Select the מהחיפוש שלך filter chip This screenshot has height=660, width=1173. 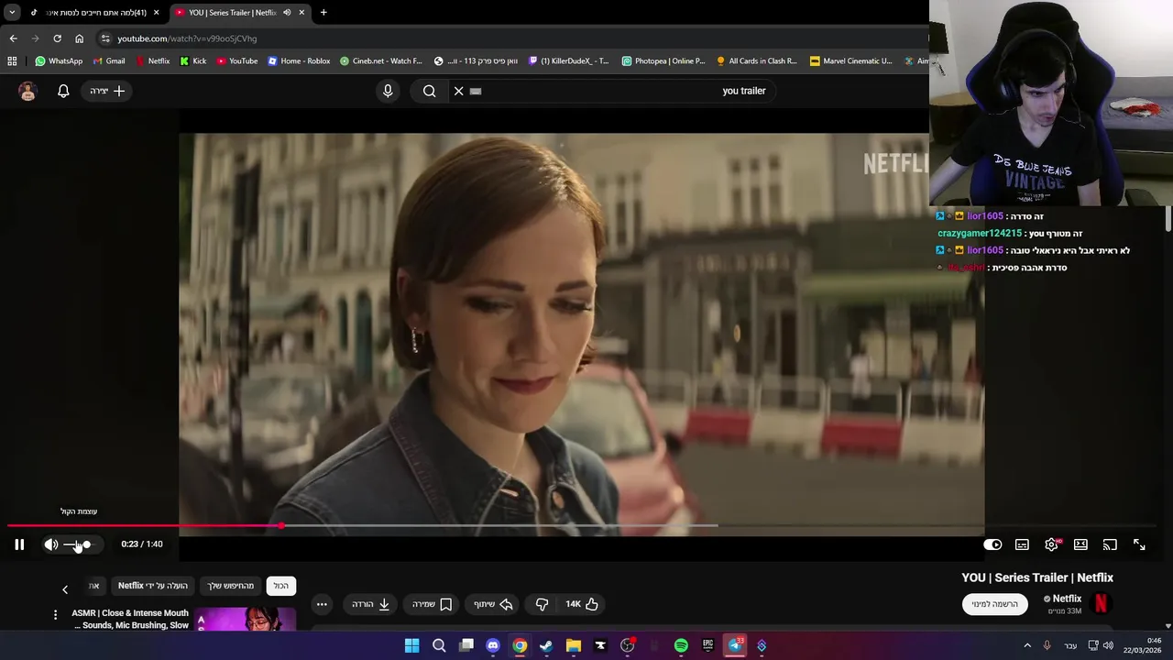(x=231, y=586)
